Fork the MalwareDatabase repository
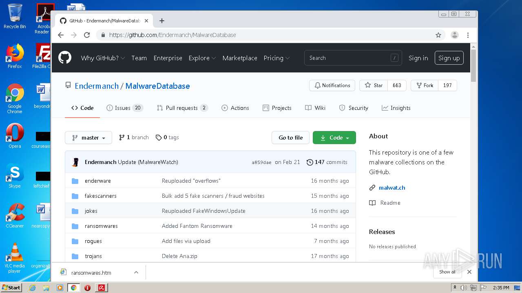Viewport: 522px width, 293px height. 425,85
